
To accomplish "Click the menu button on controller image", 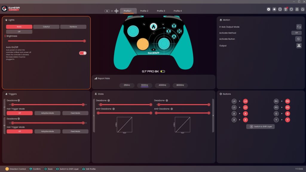I will pyautogui.click(x=163, y=24).
